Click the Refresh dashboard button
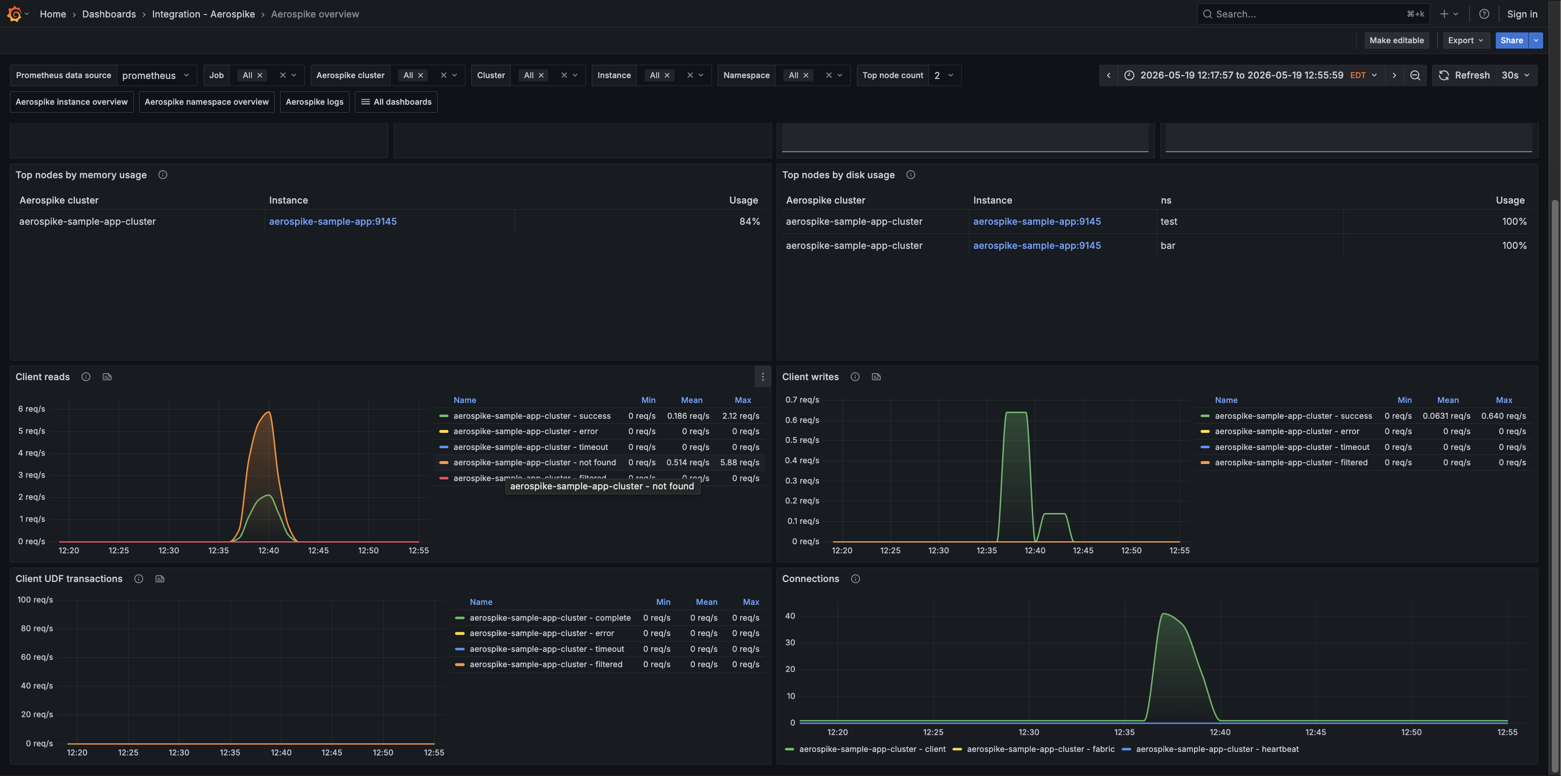The image size is (1561, 776). [1464, 75]
